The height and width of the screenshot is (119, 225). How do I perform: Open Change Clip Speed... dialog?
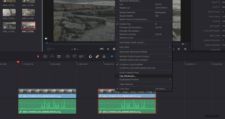pos(144,31)
